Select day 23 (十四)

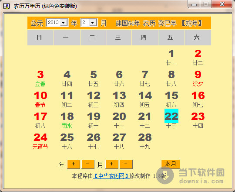click(x=198, y=120)
